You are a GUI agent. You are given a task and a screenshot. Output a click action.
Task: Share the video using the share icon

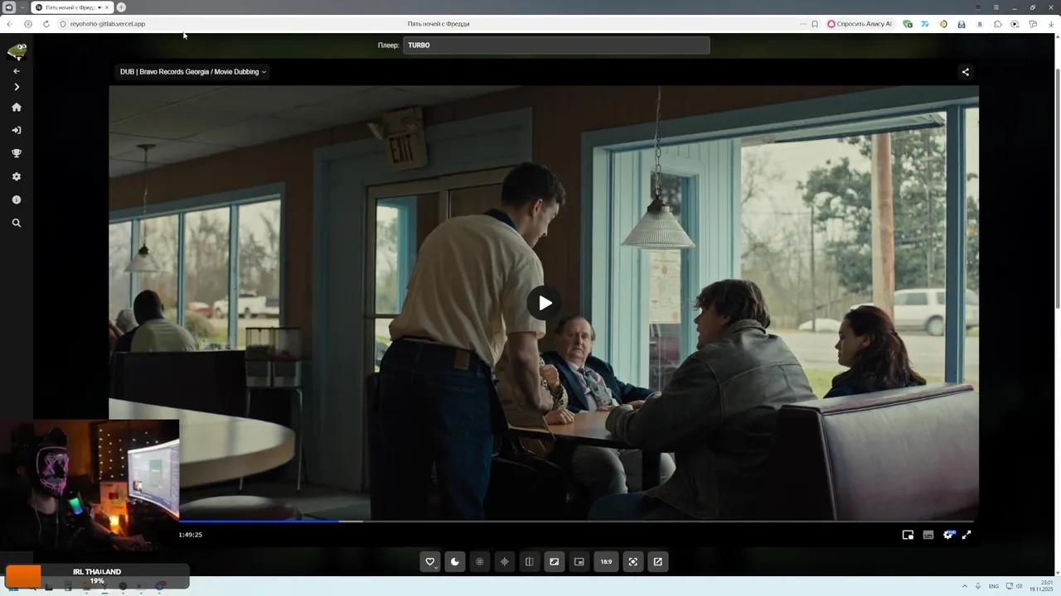coord(965,72)
